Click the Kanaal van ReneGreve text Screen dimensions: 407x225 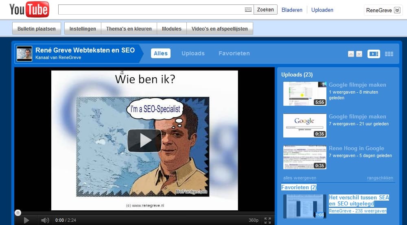coord(58,58)
